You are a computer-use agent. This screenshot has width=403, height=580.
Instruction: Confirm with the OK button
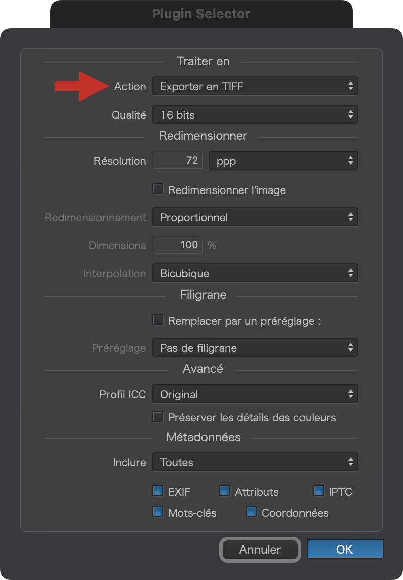pos(345,549)
